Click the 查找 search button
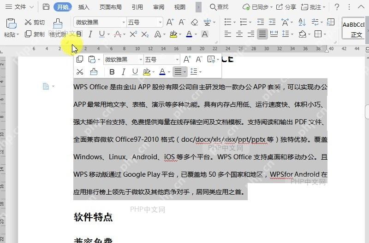Viewport: 369px width, 243px height. 219,7
